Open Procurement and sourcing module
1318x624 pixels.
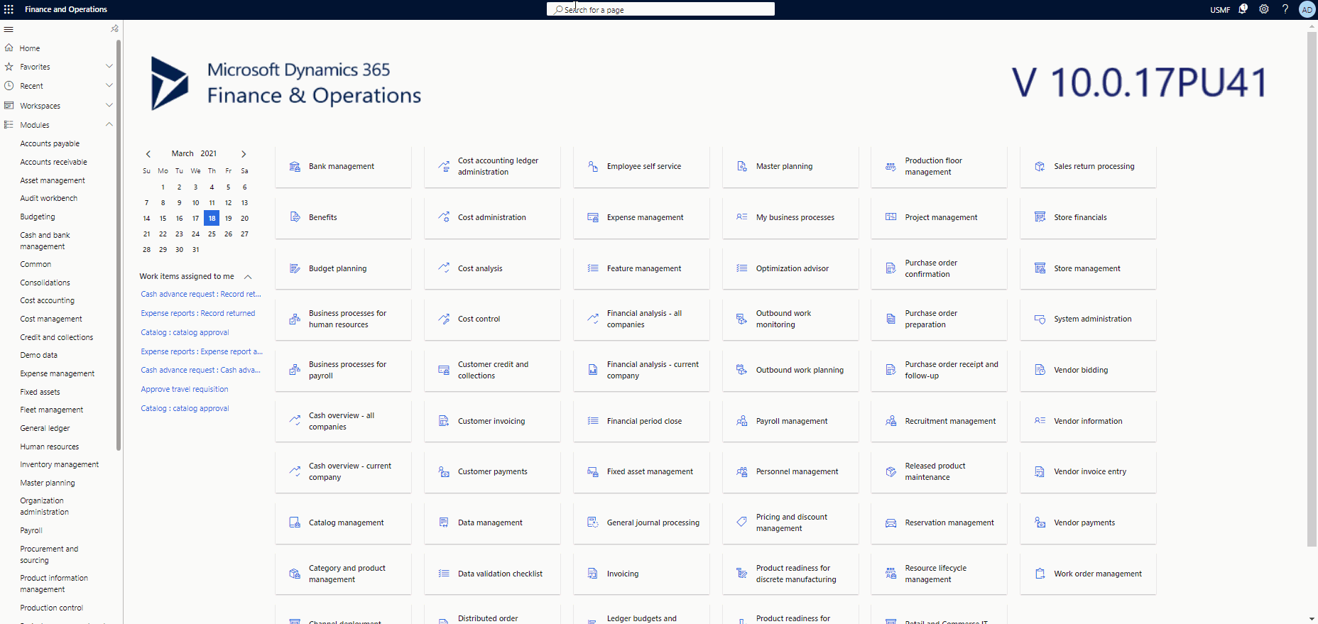click(x=50, y=554)
